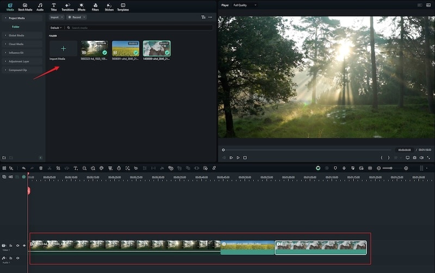Delete clip with the trash icon
Screen dimensions: 435x273
pyautogui.click(x=41, y=168)
